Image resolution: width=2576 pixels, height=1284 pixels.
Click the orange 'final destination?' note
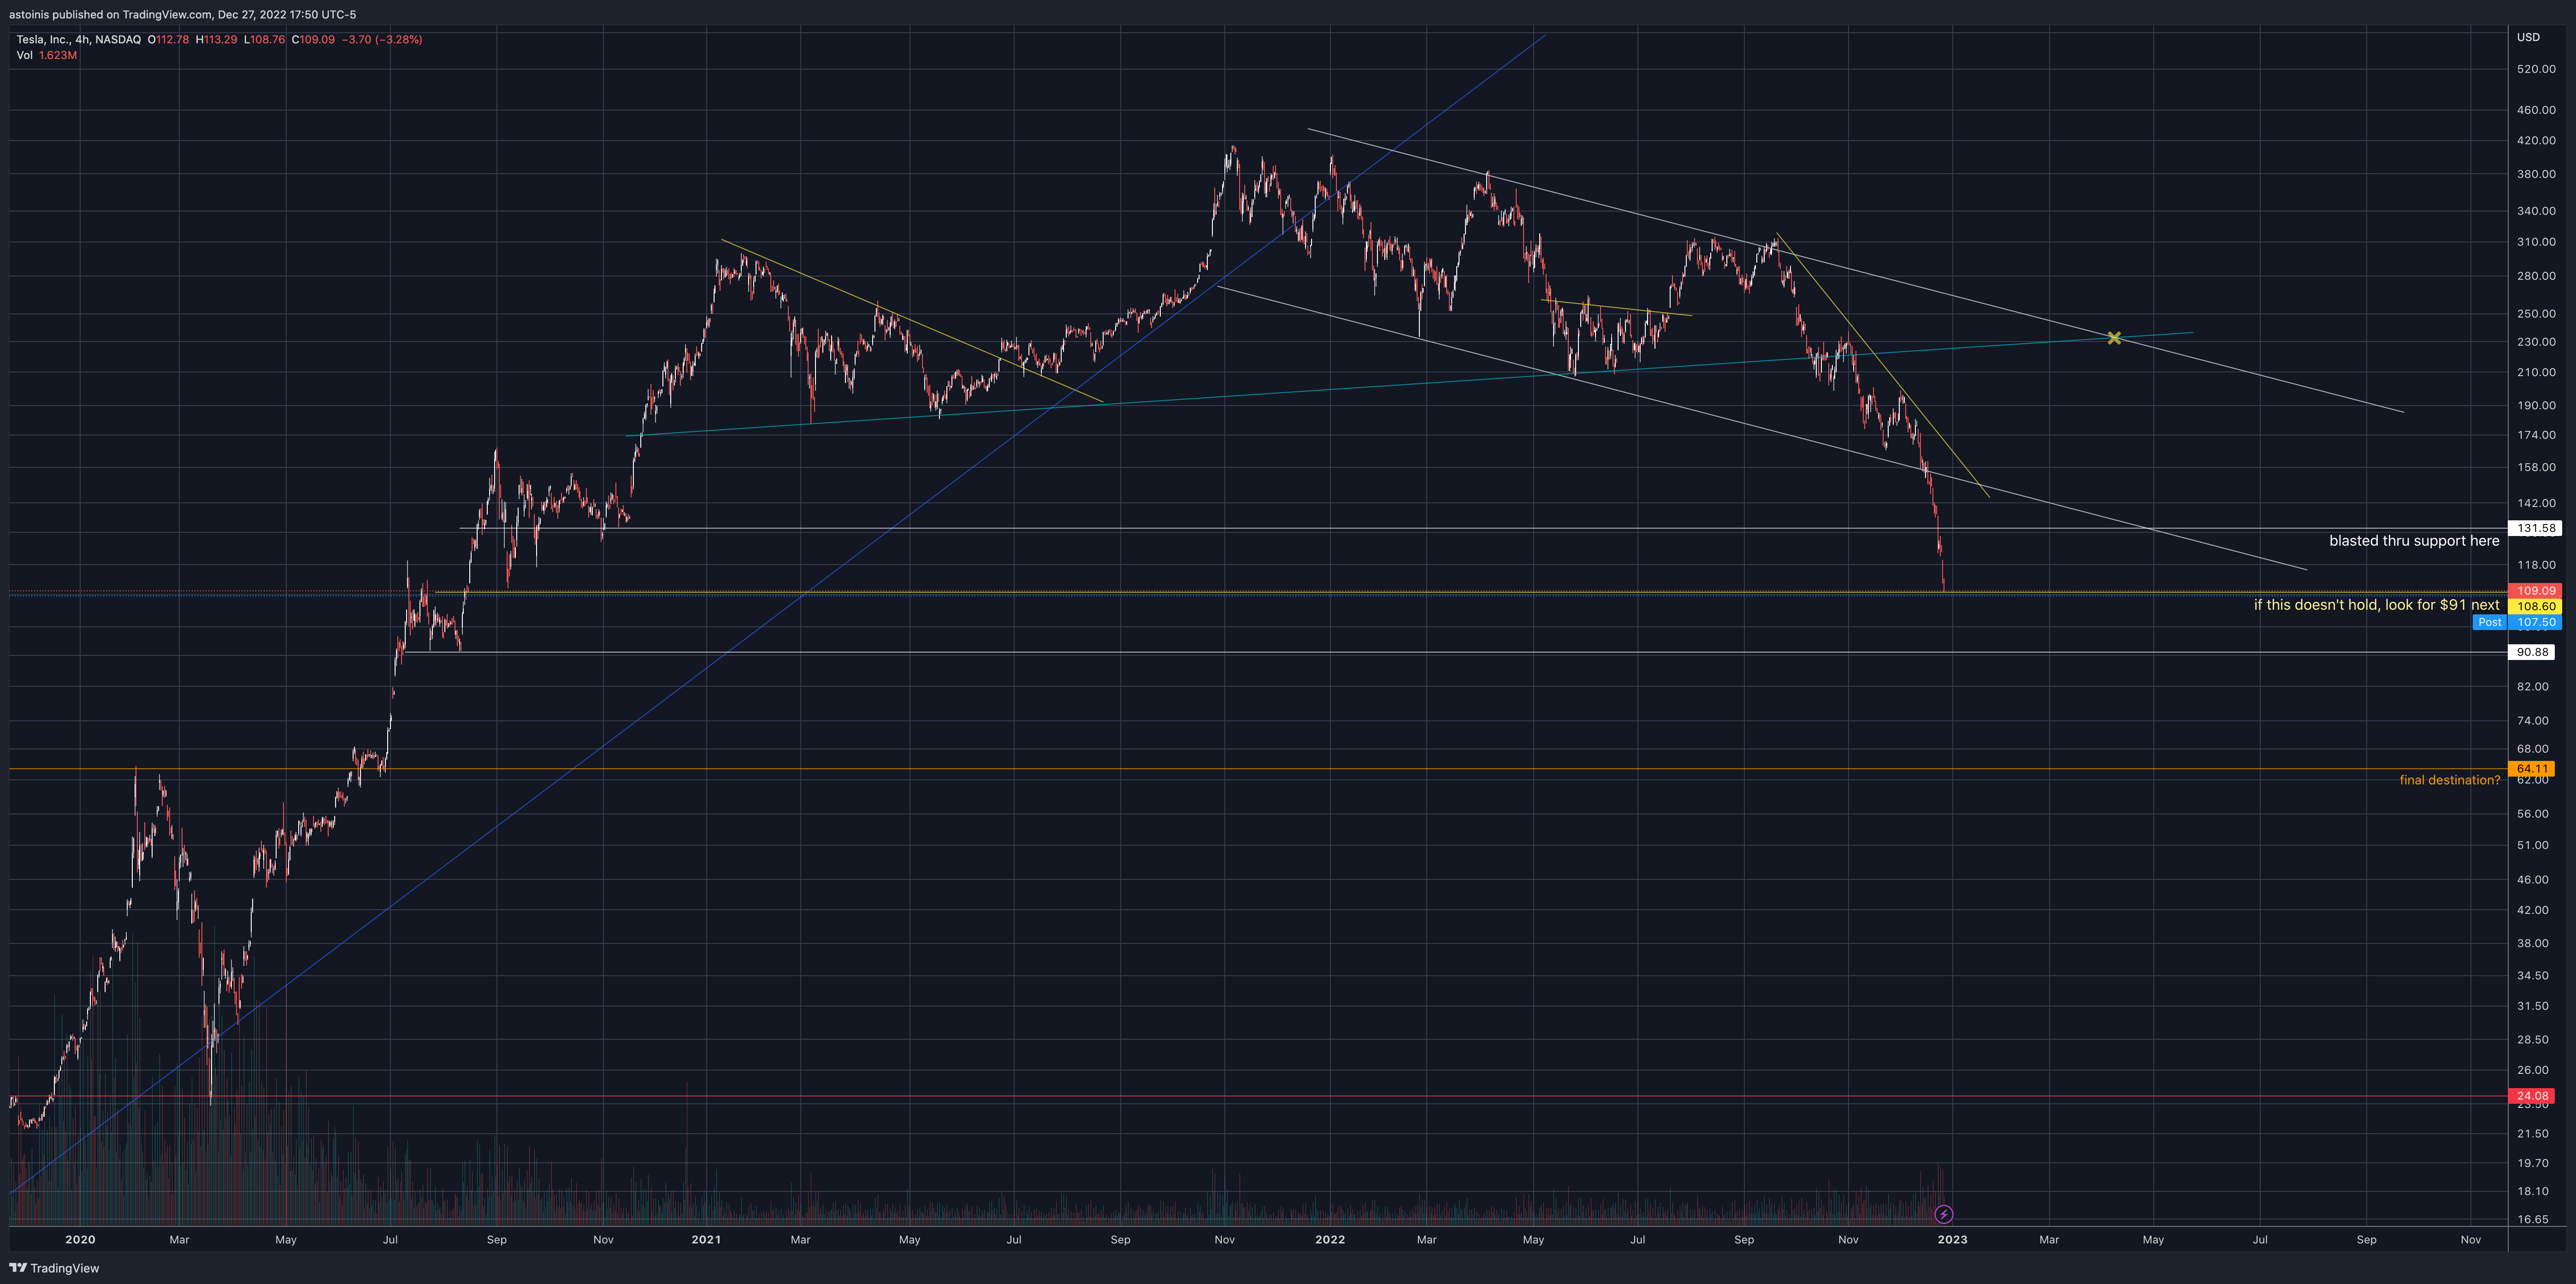[2449, 780]
